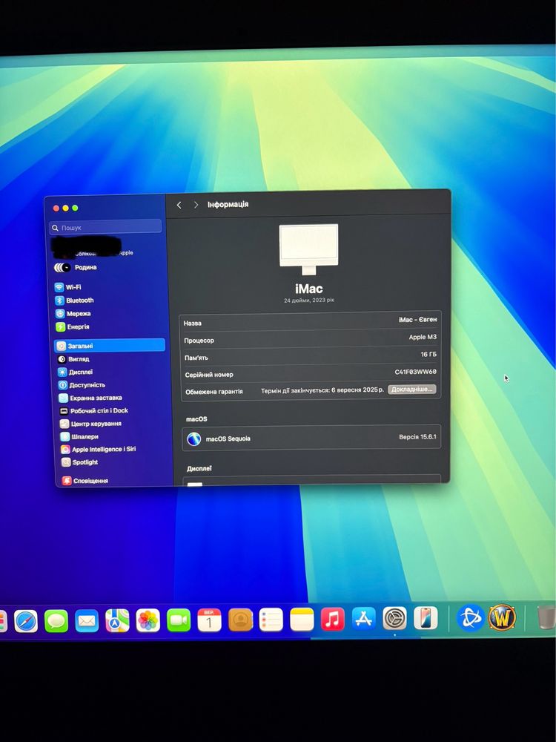Click the Версія 15.6.1 text
Screen dimensions: 556x742
click(x=417, y=437)
